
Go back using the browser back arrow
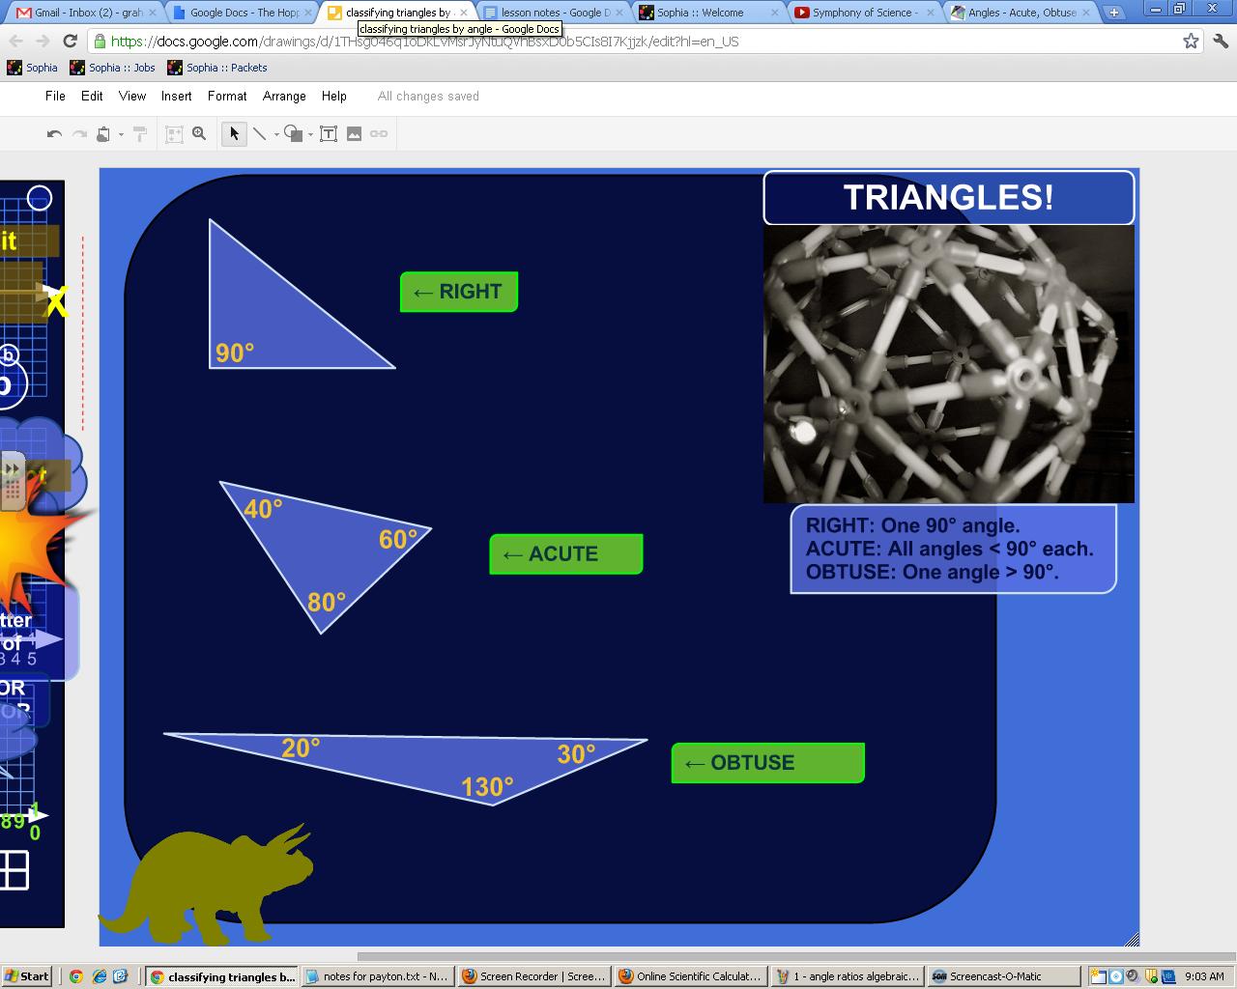click(15, 42)
